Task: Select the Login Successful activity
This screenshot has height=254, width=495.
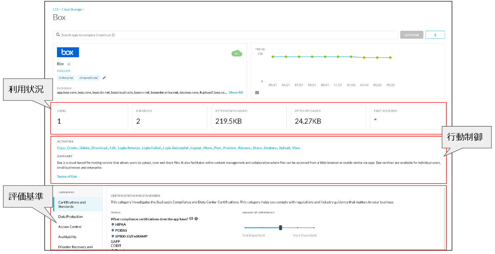Action: point(175,148)
